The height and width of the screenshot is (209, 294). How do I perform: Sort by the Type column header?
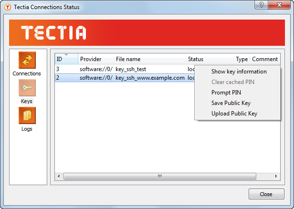241,59
